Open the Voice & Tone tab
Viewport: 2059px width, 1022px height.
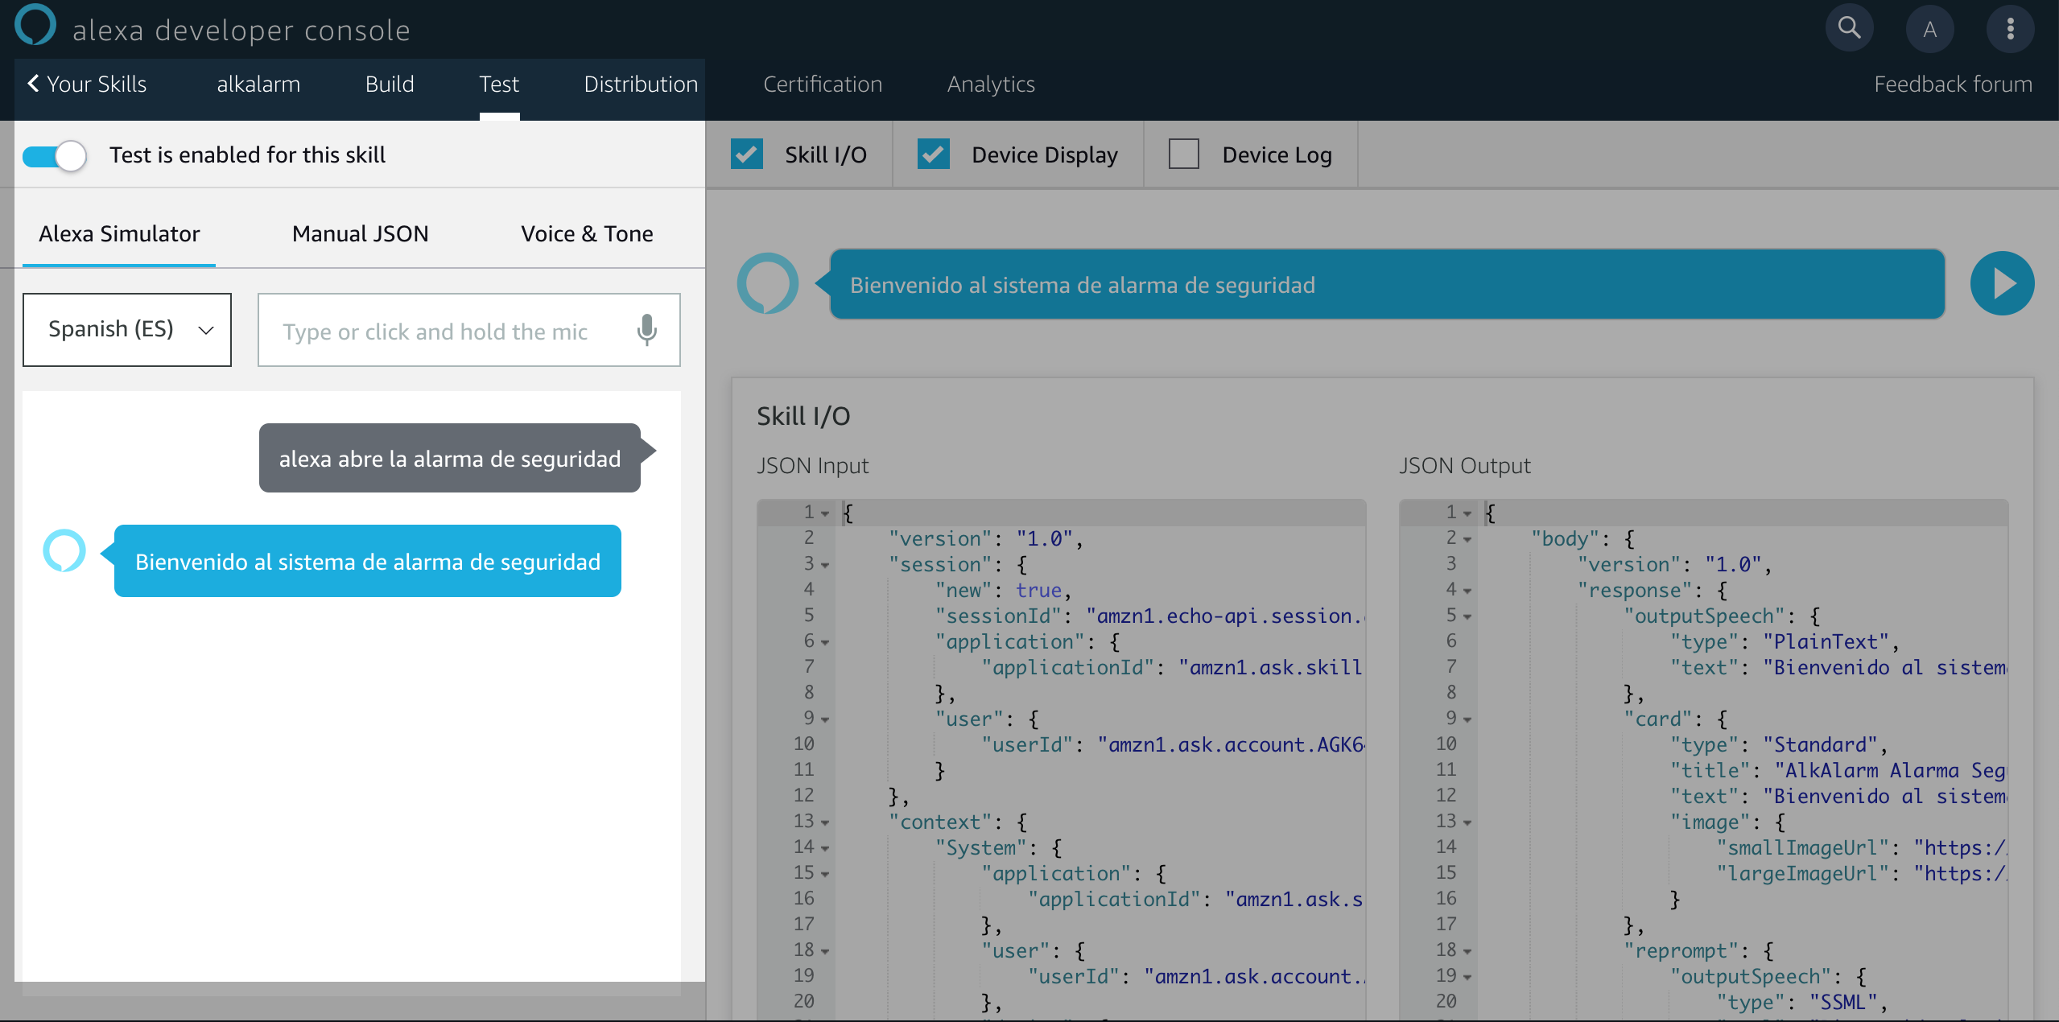coord(587,233)
